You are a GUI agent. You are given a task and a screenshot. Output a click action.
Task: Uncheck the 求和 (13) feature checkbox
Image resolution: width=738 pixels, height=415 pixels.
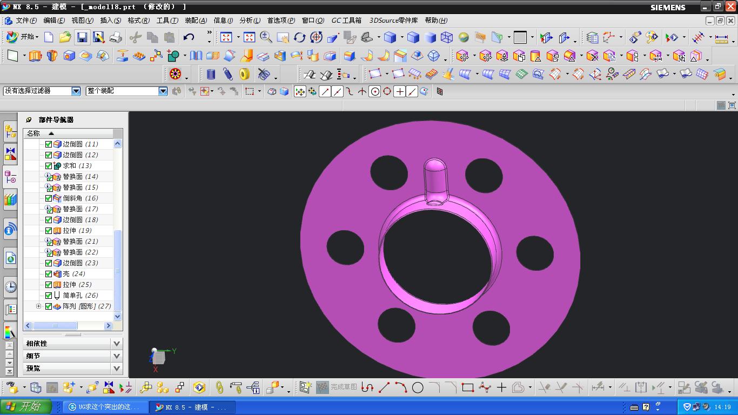pos(49,166)
